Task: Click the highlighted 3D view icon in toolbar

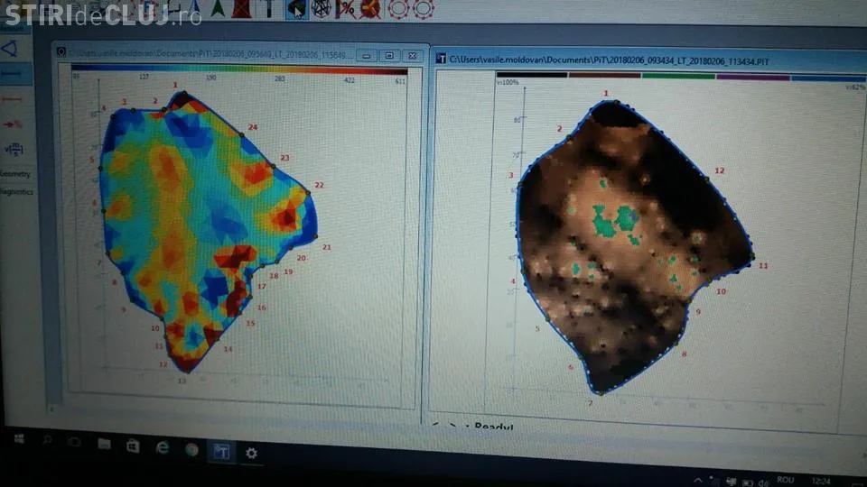Action: 295,9
